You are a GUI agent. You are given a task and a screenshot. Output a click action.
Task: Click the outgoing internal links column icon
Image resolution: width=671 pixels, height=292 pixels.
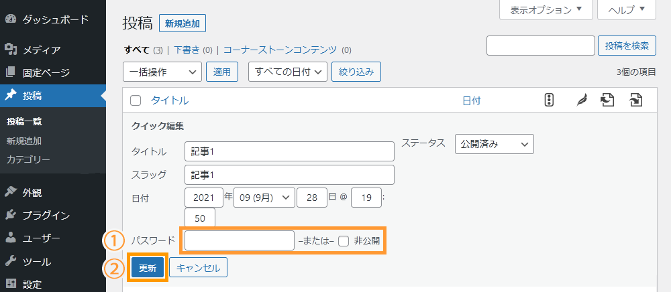[x=608, y=100]
